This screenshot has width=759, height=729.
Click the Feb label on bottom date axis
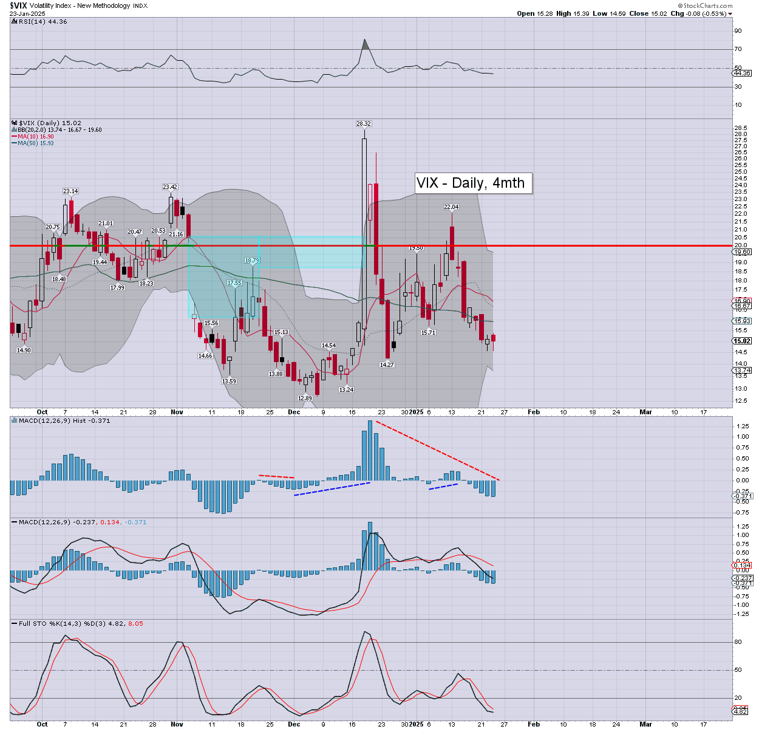point(534,724)
